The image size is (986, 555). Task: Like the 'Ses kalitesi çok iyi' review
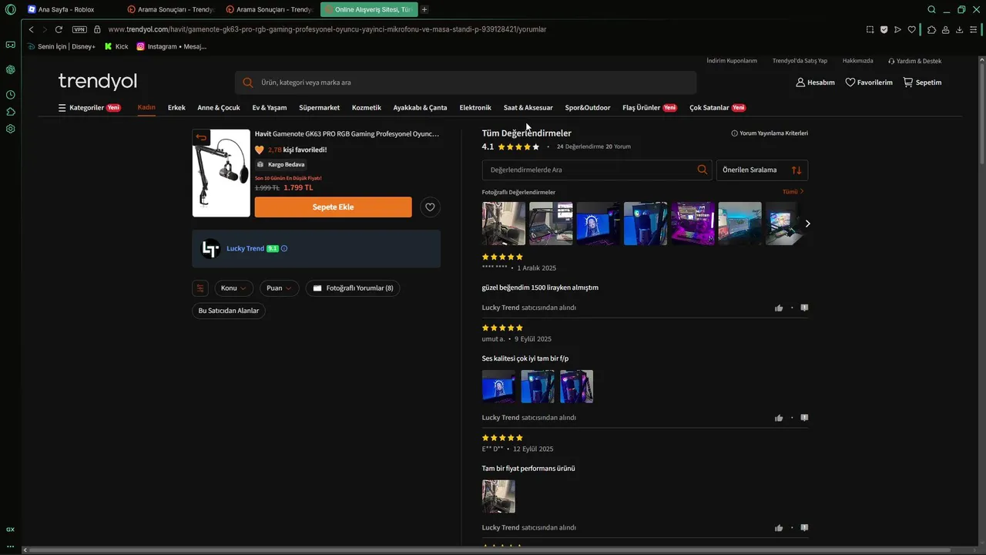click(779, 418)
